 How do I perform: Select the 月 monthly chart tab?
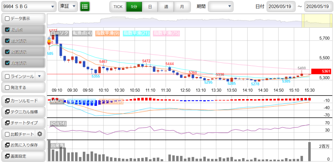coord(182,7)
